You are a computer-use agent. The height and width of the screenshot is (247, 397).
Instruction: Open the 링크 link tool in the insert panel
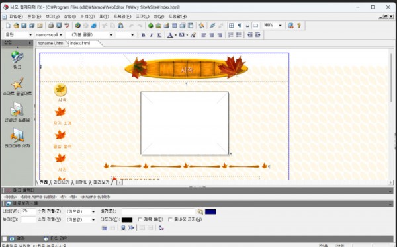pyautogui.click(x=17, y=60)
